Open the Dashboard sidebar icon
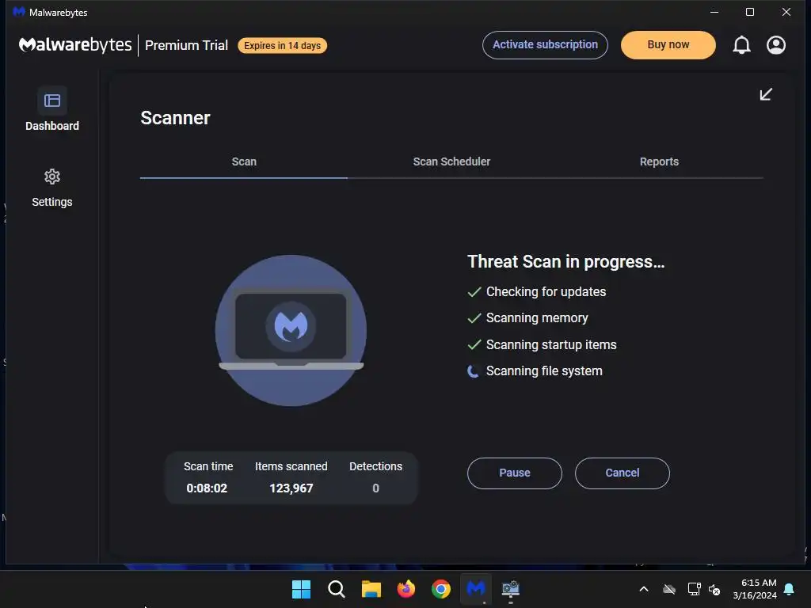Image resolution: width=811 pixels, height=608 pixels. [51, 101]
